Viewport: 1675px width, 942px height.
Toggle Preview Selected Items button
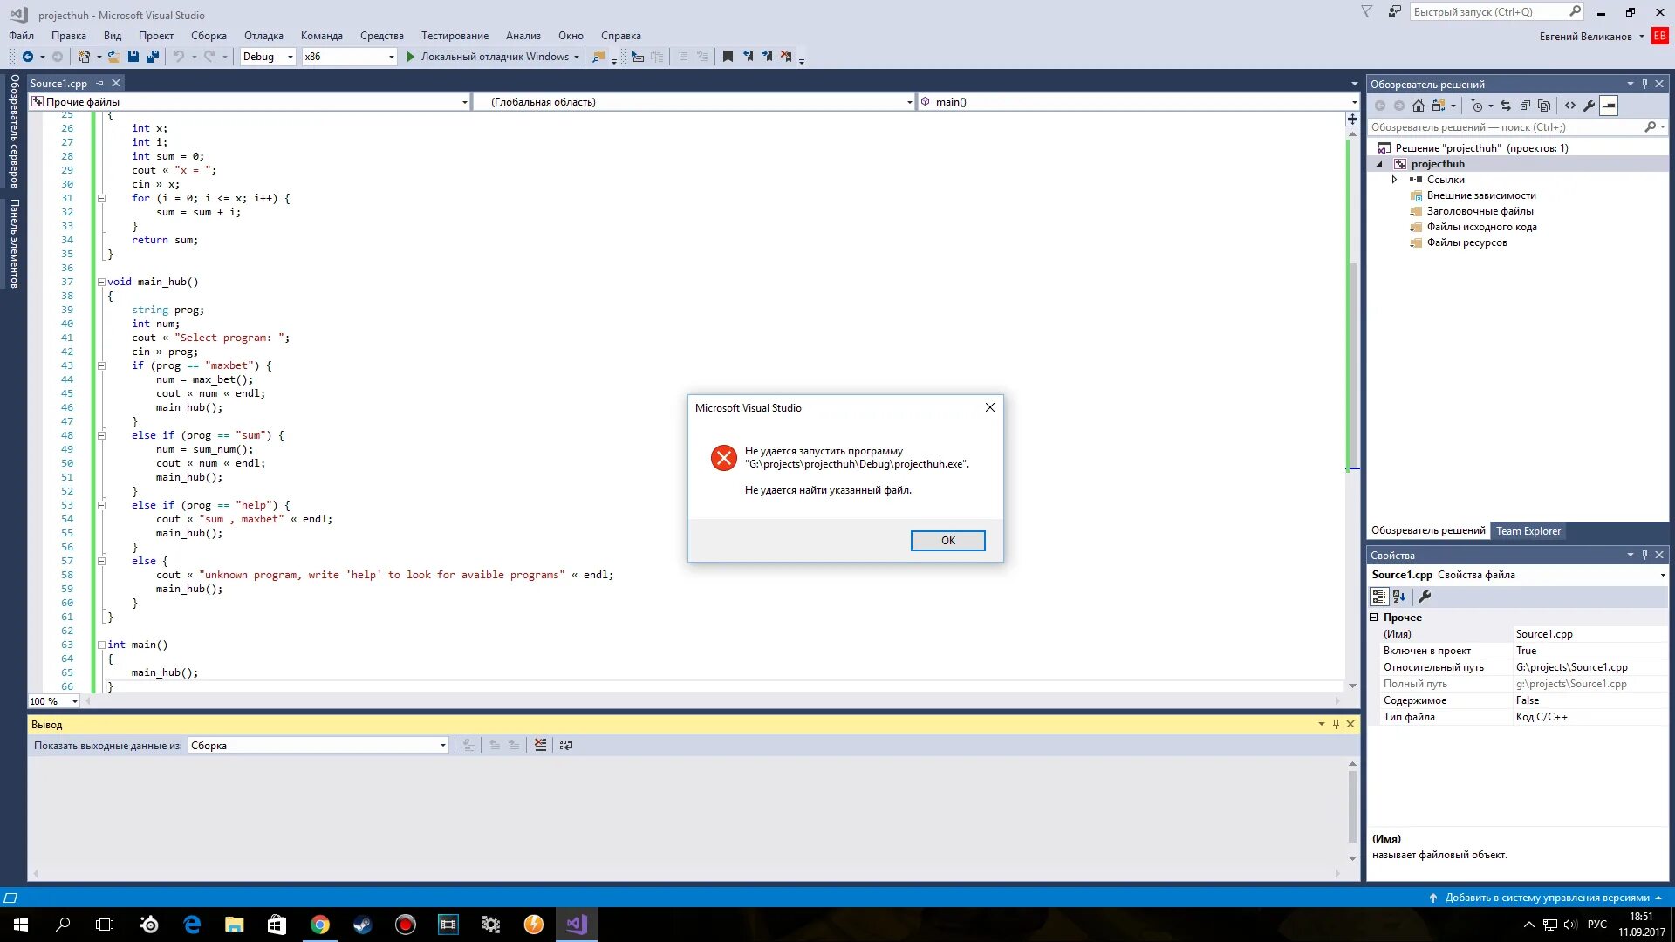tap(1609, 106)
